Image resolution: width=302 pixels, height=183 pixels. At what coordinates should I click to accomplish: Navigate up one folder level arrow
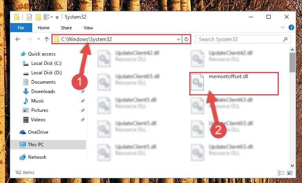[x=47, y=39]
